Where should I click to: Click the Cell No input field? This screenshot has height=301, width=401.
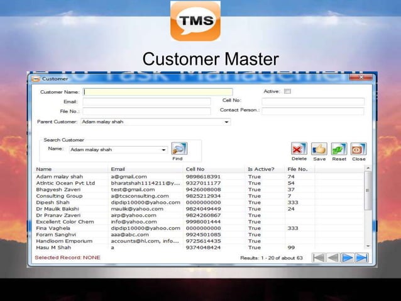tap(313, 102)
